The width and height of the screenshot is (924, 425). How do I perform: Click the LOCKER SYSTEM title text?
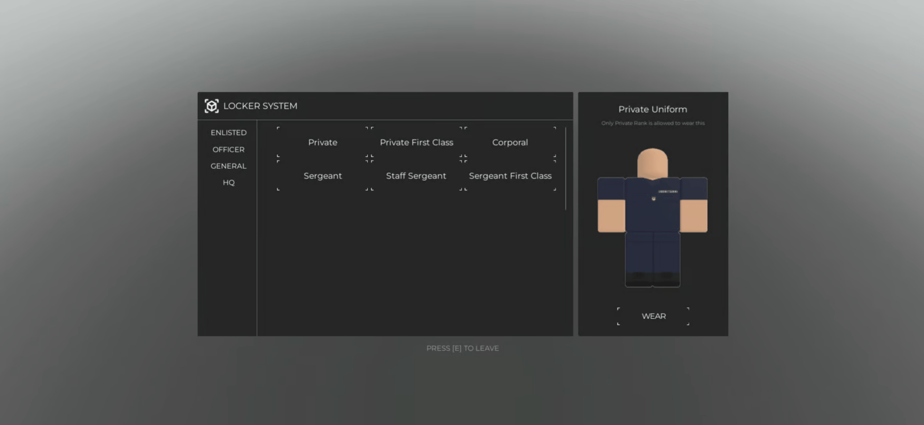click(260, 106)
